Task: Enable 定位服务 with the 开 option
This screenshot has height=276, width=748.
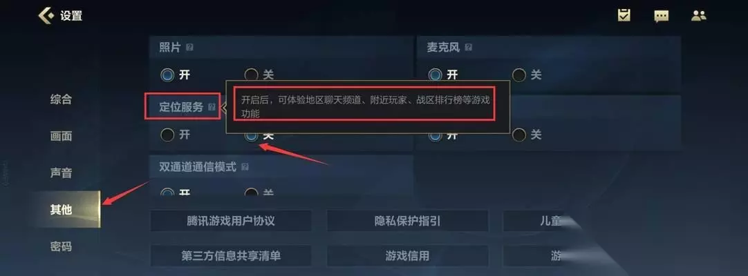Action: (167, 135)
